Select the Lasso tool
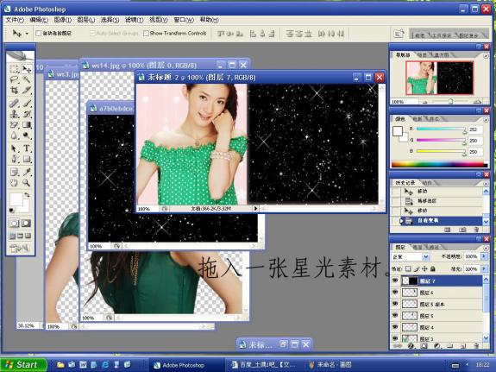This screenshot has width=496, height=372. tap(15, 79)
